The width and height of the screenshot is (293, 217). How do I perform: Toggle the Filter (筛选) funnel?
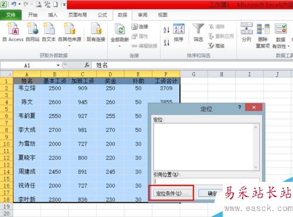pos(198,33)
